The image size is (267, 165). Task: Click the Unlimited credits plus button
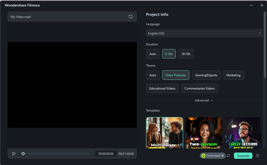coord(222,156)
